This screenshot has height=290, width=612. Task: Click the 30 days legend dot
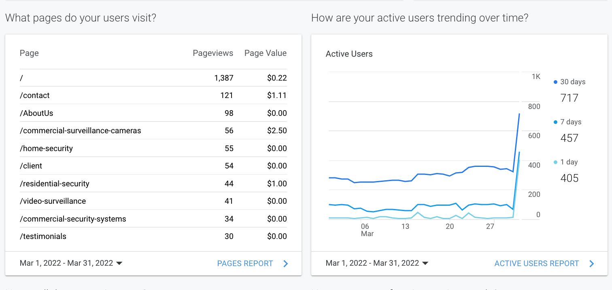556,82
